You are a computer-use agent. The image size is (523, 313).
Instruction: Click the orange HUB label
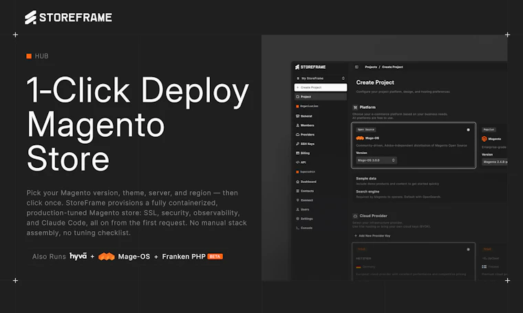point(38,56)
